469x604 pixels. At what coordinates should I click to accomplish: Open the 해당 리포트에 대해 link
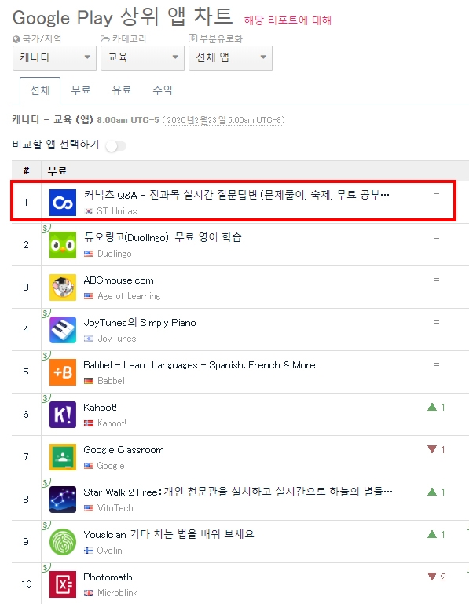pyautogui.click(x=288, y=20)
